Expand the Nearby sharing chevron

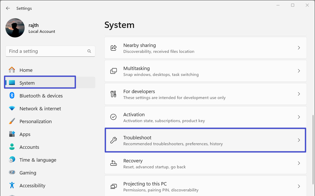pos(299,48)
